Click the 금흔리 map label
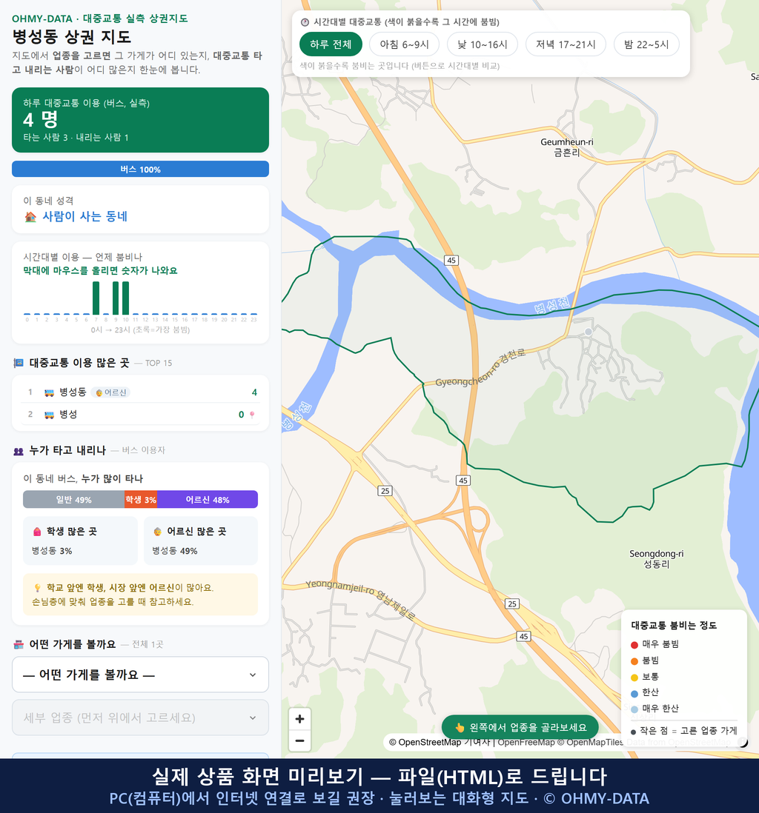This screenshot has width=759, height=813. [566, 153]
